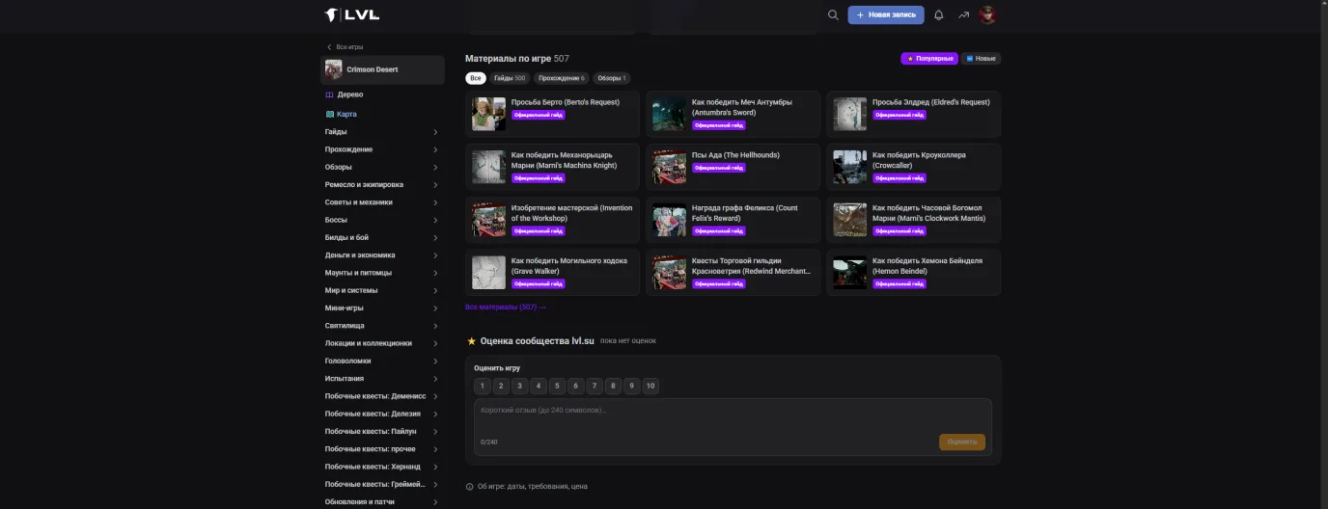Select the Все filter tab
Screen dimensions: 1328x509
(476, 78)
